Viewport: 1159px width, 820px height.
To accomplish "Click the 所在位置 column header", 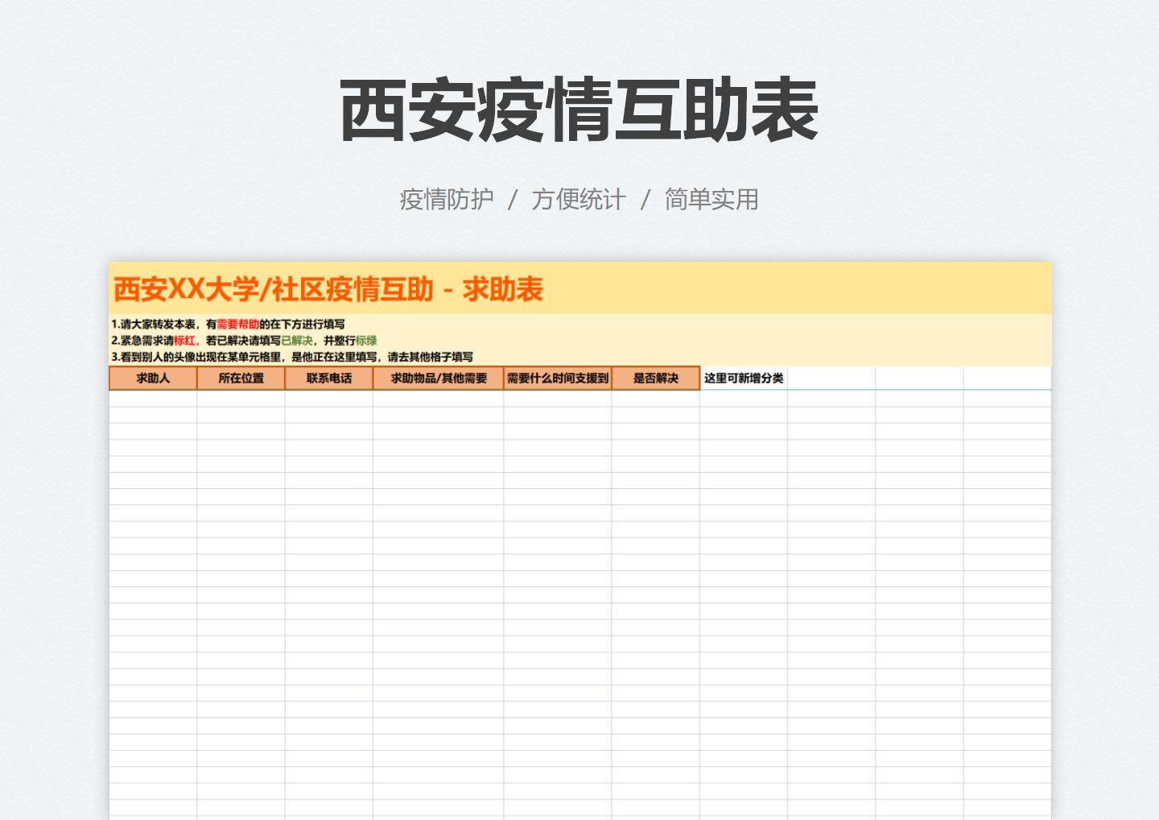I will coord(241,377).
